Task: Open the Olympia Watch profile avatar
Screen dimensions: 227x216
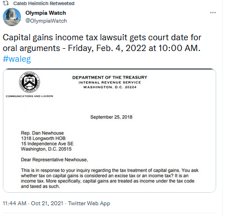Action: [12, 17]
